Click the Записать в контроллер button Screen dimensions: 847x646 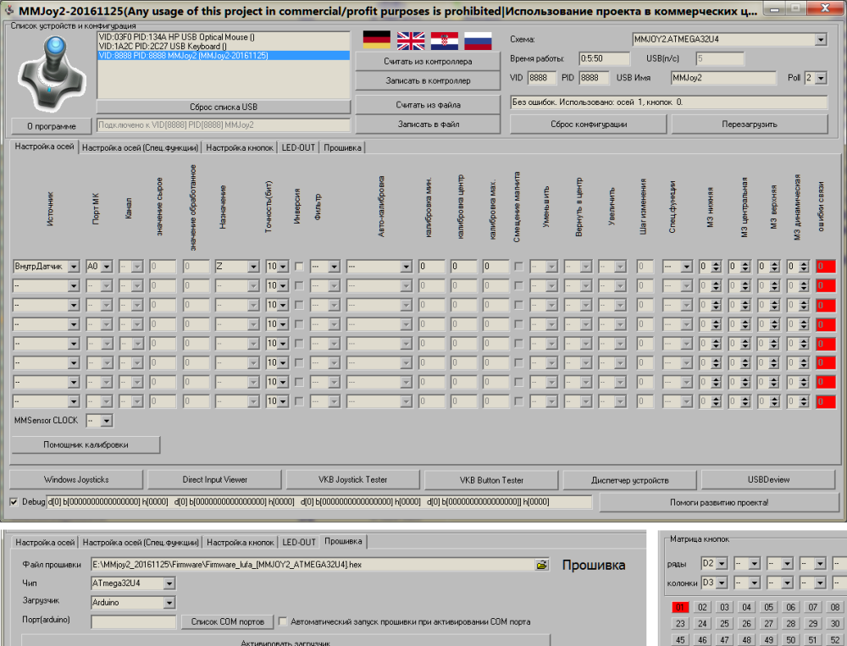coord(427,80)
